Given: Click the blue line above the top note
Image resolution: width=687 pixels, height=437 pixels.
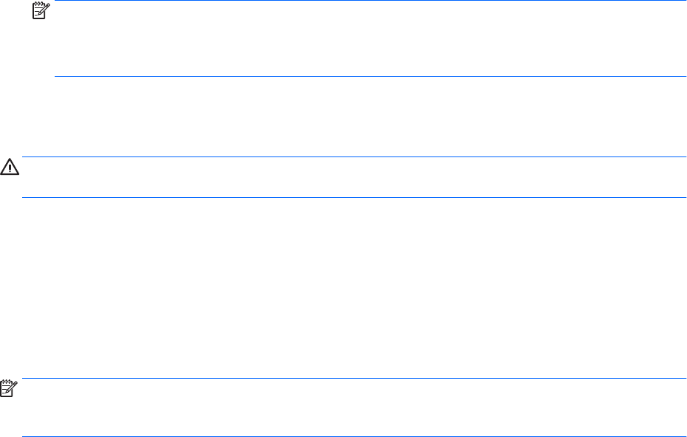Looking at the screenshot, I should 369,1.
